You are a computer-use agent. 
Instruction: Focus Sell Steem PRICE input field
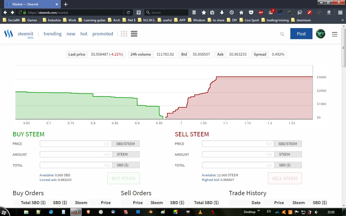(238, 144)
